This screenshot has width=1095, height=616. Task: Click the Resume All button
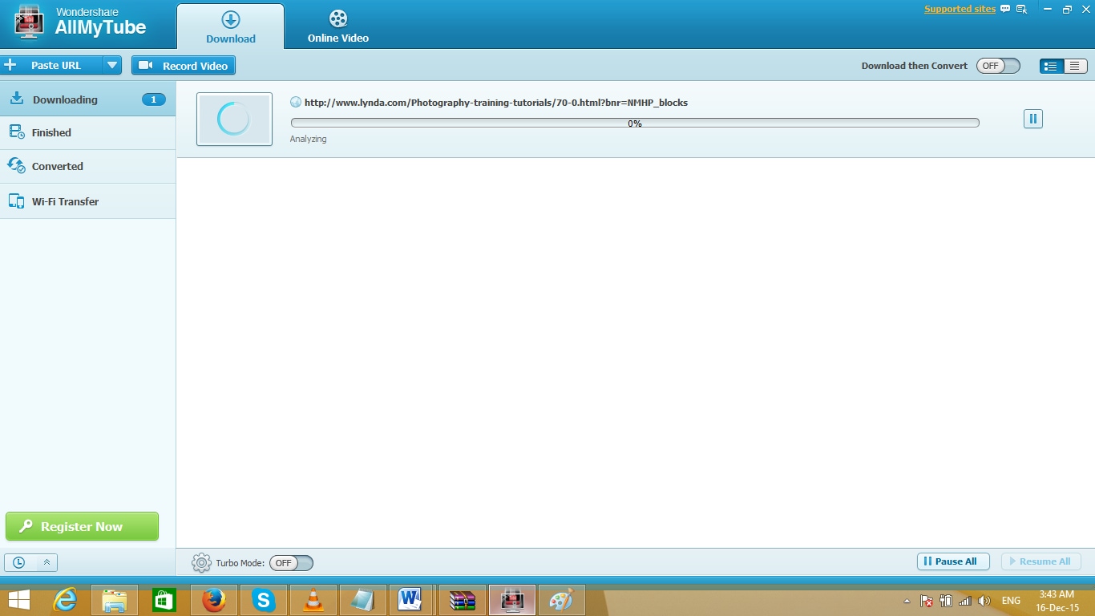tap(1041, 561)
